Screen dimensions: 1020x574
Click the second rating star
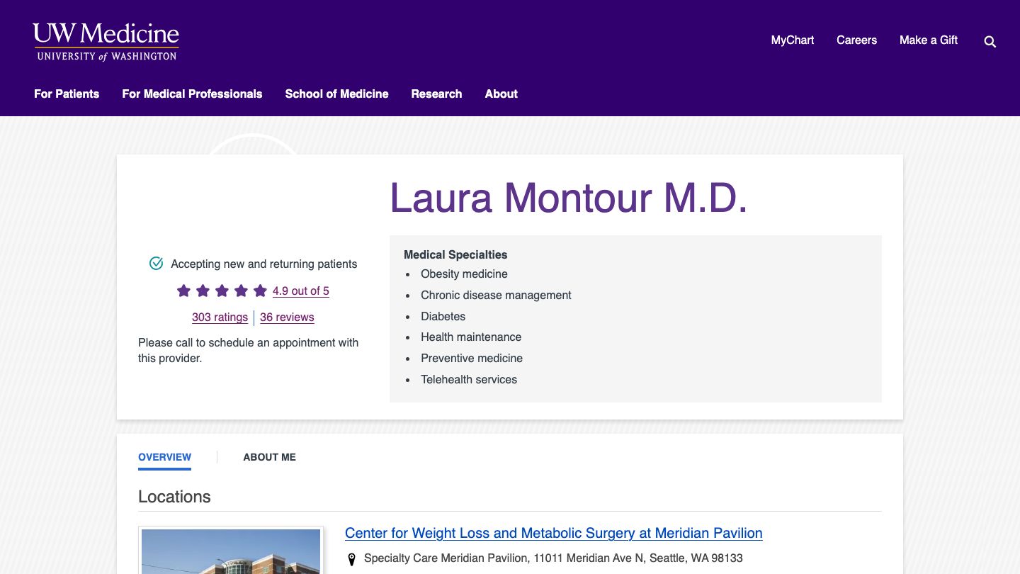202,291
